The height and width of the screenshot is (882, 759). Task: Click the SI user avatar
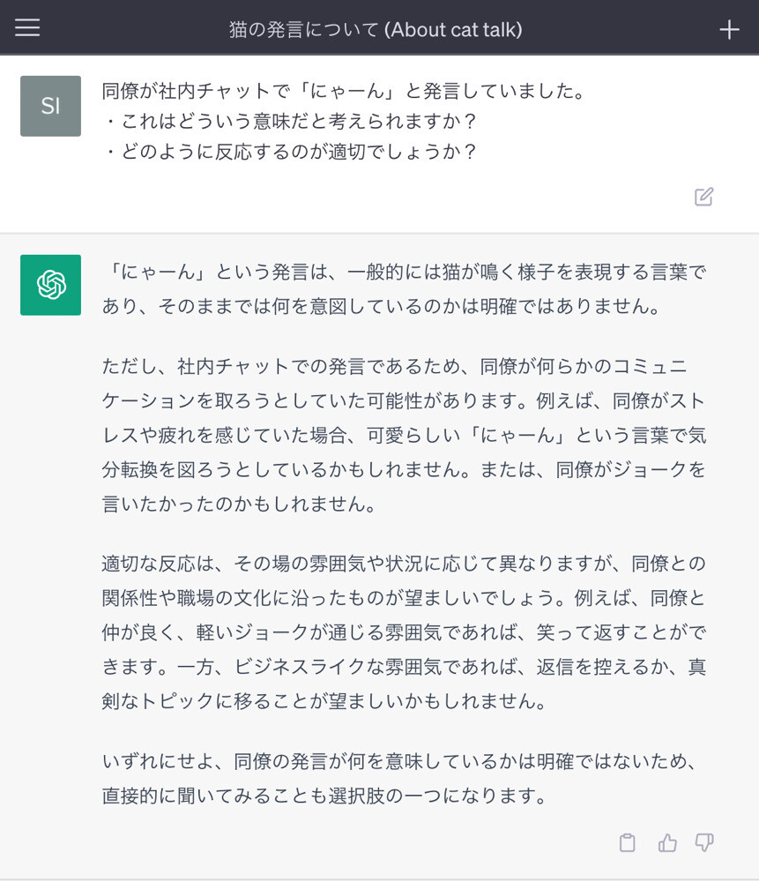pyautogui.click(x=50, y=106)
